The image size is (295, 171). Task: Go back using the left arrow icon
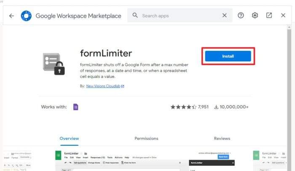11,16
